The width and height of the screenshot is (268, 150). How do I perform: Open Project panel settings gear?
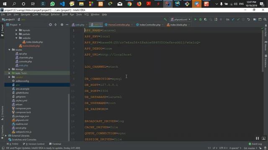62,25
